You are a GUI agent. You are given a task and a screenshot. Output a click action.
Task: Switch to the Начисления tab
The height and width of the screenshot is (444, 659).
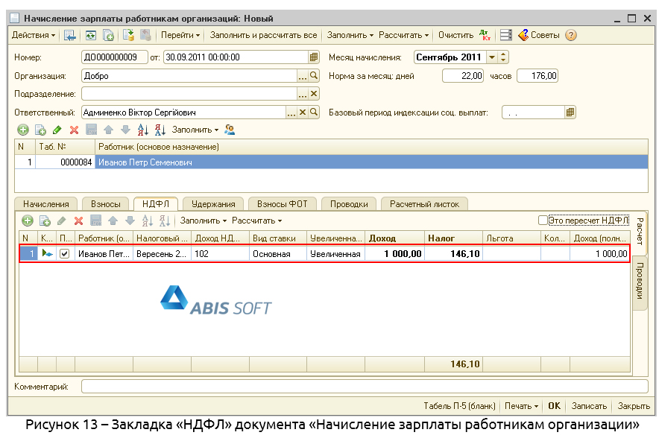pos(45,204)
